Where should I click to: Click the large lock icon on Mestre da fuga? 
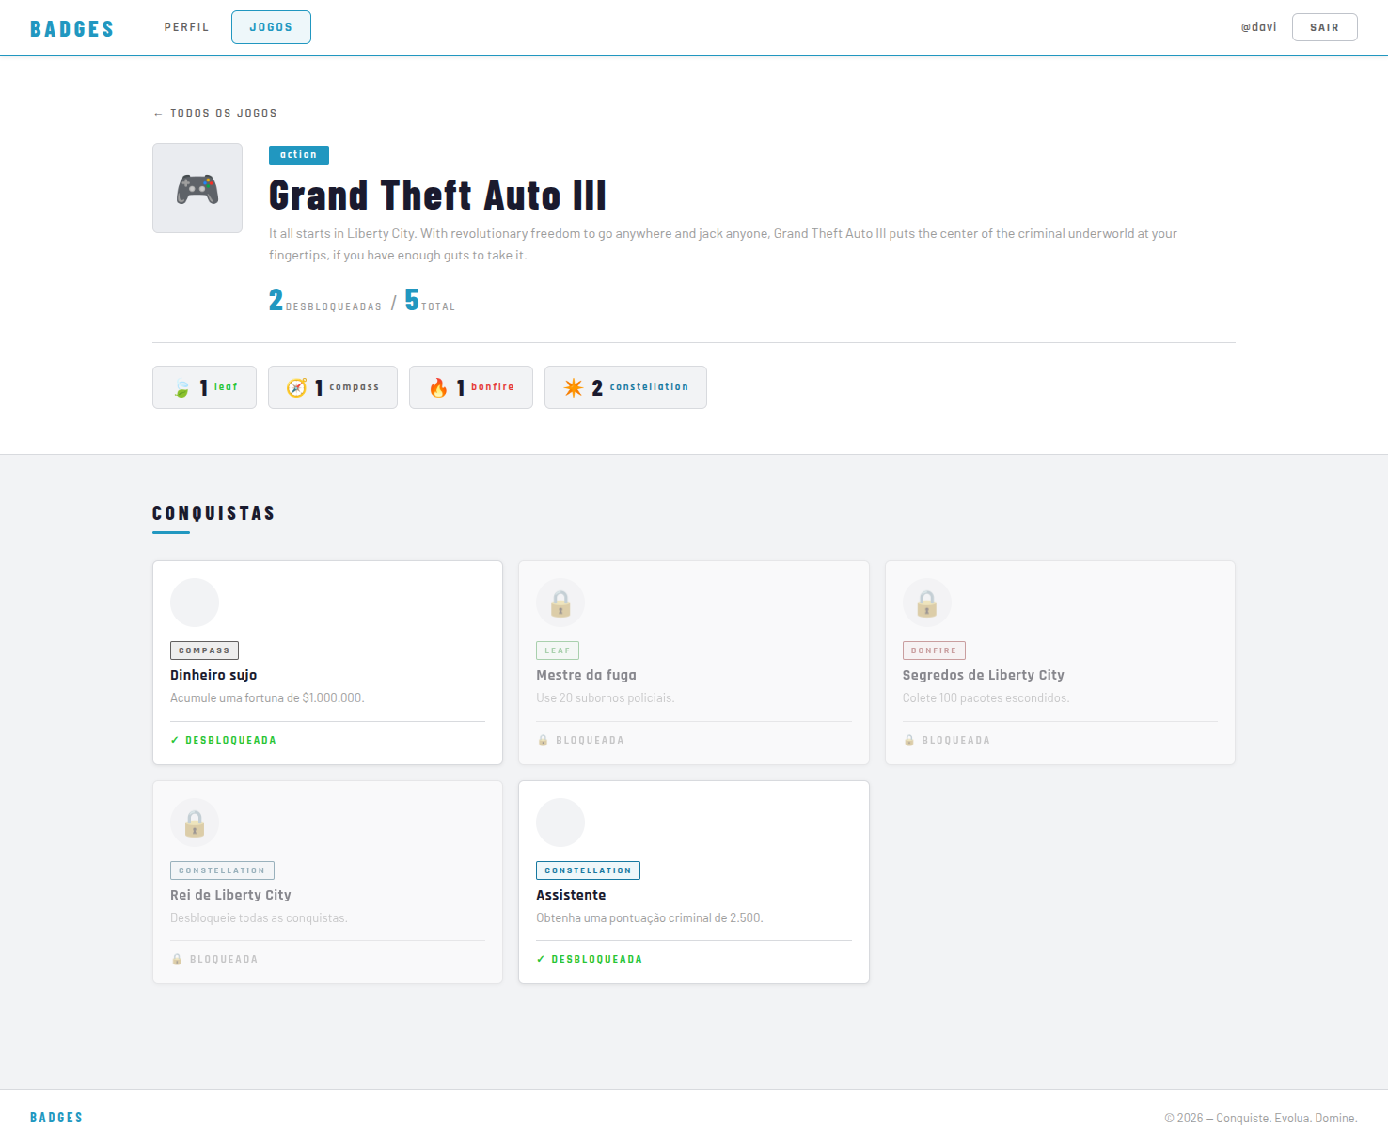coord(560,603)
